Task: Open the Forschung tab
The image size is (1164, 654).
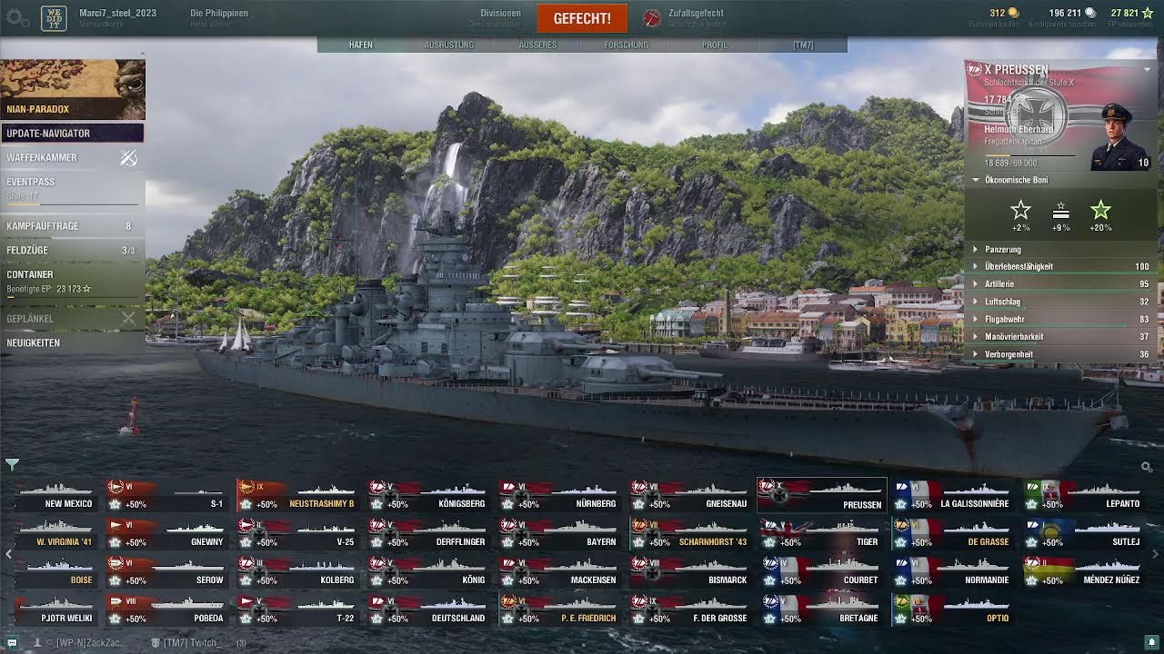Action: (627, 45)
